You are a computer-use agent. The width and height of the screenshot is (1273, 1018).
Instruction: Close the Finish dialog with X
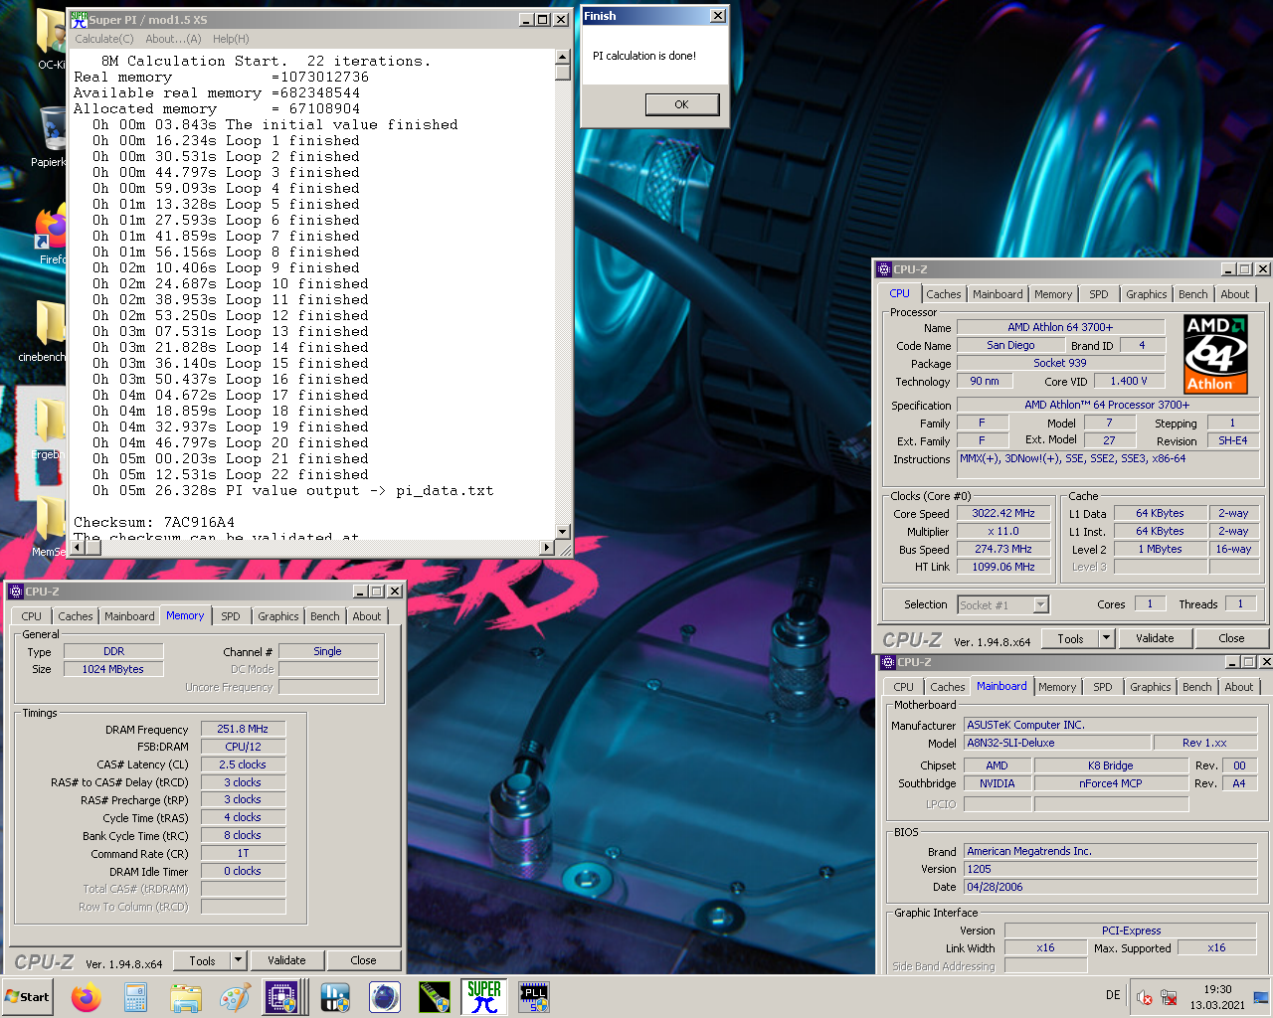point(718,16)
